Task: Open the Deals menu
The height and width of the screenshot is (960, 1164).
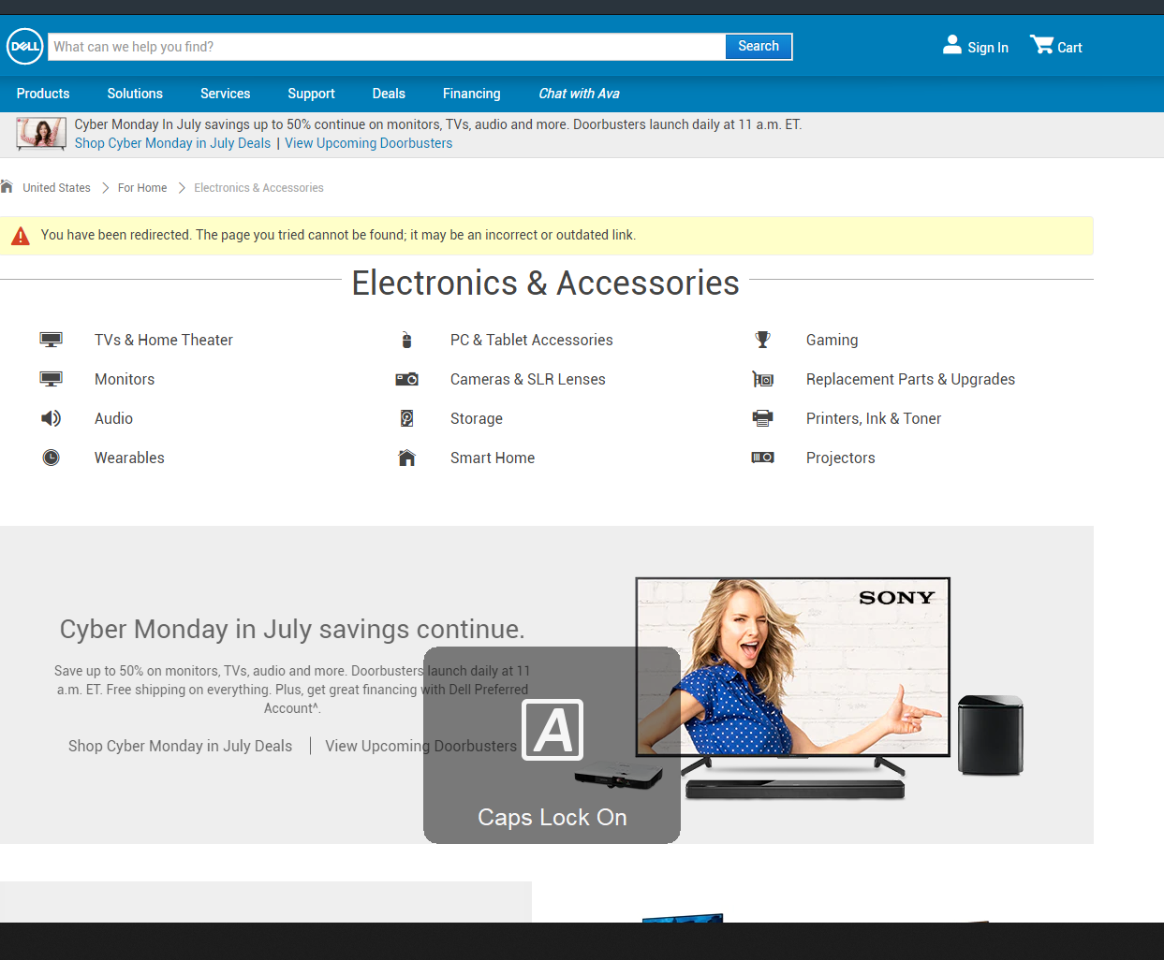Action: pyautogui.click(x=389, y=94)
